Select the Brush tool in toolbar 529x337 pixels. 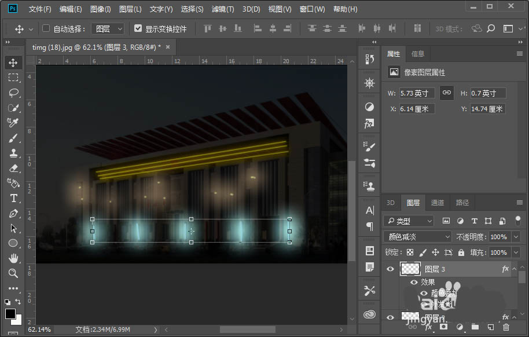(x=13, y=138)
